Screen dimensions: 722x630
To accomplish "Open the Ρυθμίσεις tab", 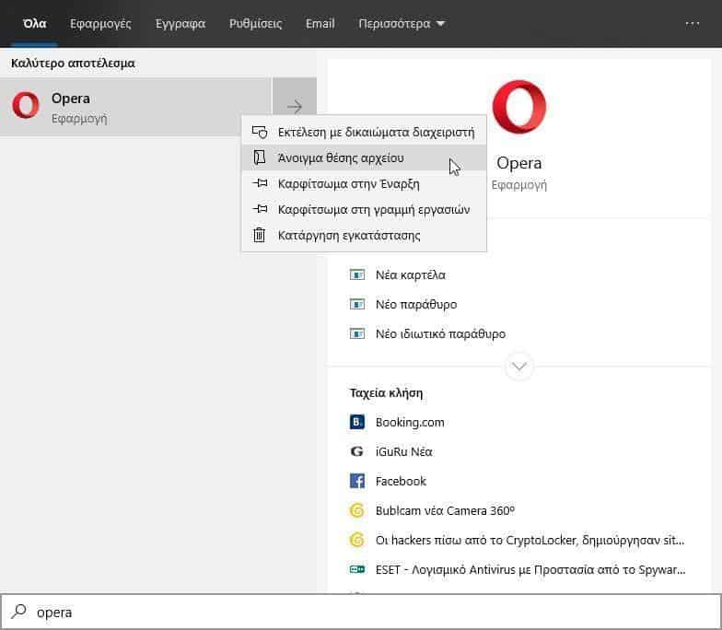I will (x=256, y=24).
